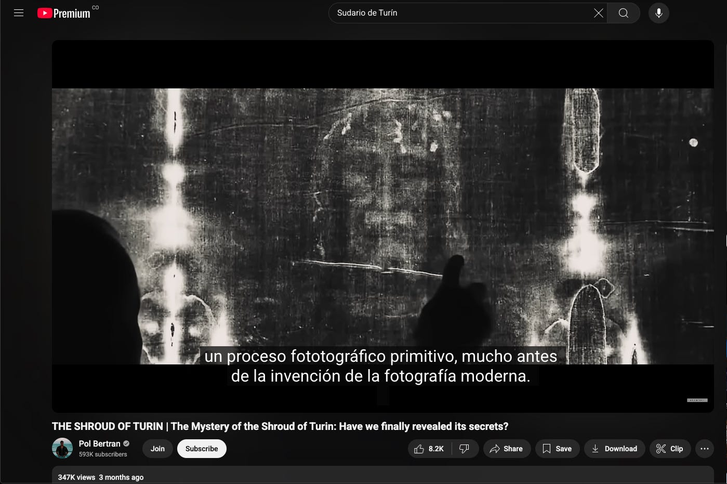This screenshot has height=484, width=727.
Task: Open Pol Bertran channel avatar
Action: coord(62,448)
